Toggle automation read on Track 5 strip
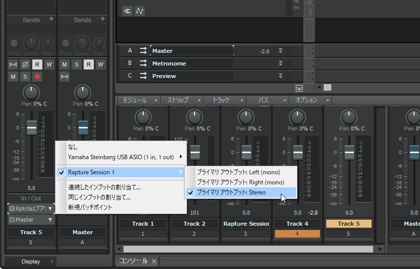Viewport: 420px width, 269px height. [x=37, y=64]
